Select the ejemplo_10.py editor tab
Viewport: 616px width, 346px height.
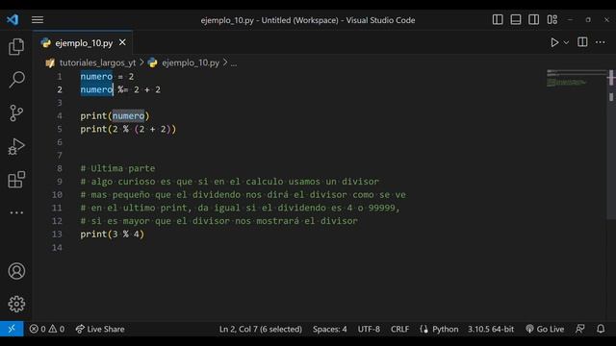[84, 42]
